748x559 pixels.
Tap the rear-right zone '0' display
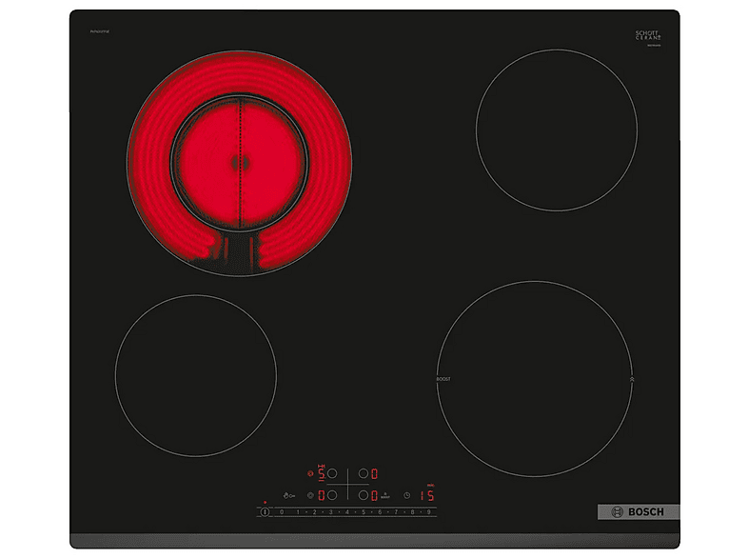375,473
